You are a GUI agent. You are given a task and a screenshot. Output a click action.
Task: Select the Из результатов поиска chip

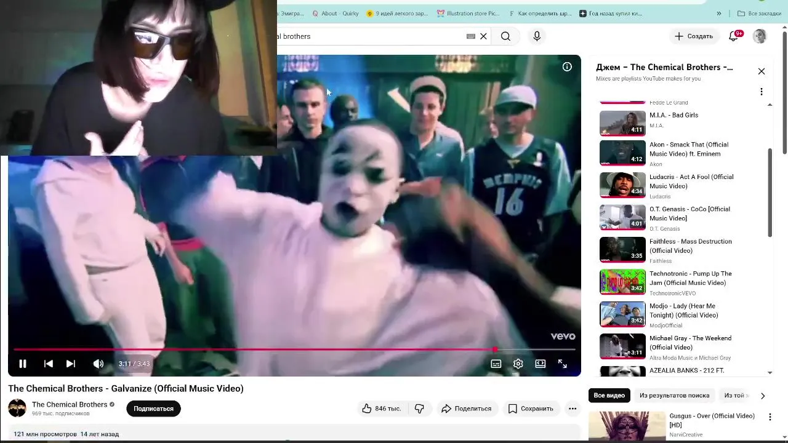tap(674, 396)
